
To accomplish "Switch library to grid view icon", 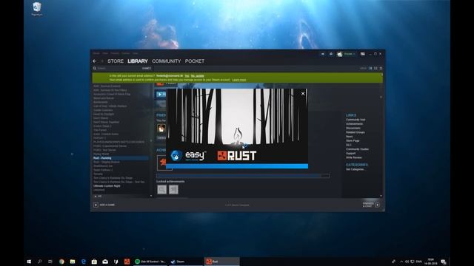I will pyautogui.click(x=381, y=69).
